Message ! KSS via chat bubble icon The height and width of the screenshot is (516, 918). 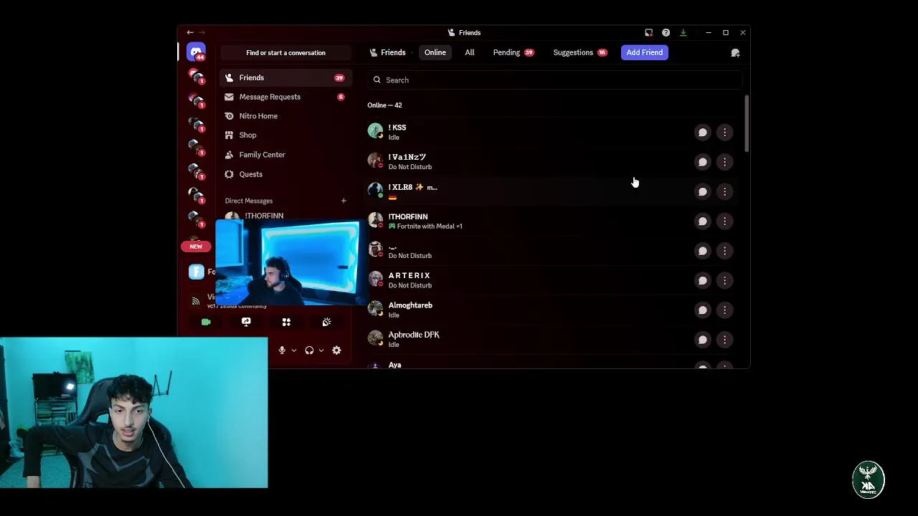click(702, 132)
